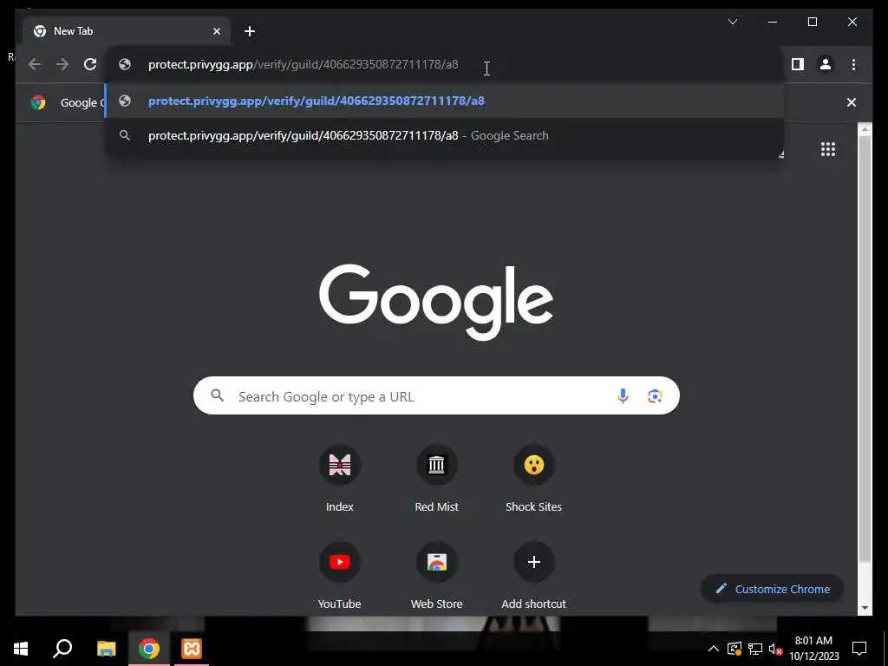Image resolution: width=888 pixels, height=666 pixels.
Task: Close the New Tab tab
Action: pos(216,31)
